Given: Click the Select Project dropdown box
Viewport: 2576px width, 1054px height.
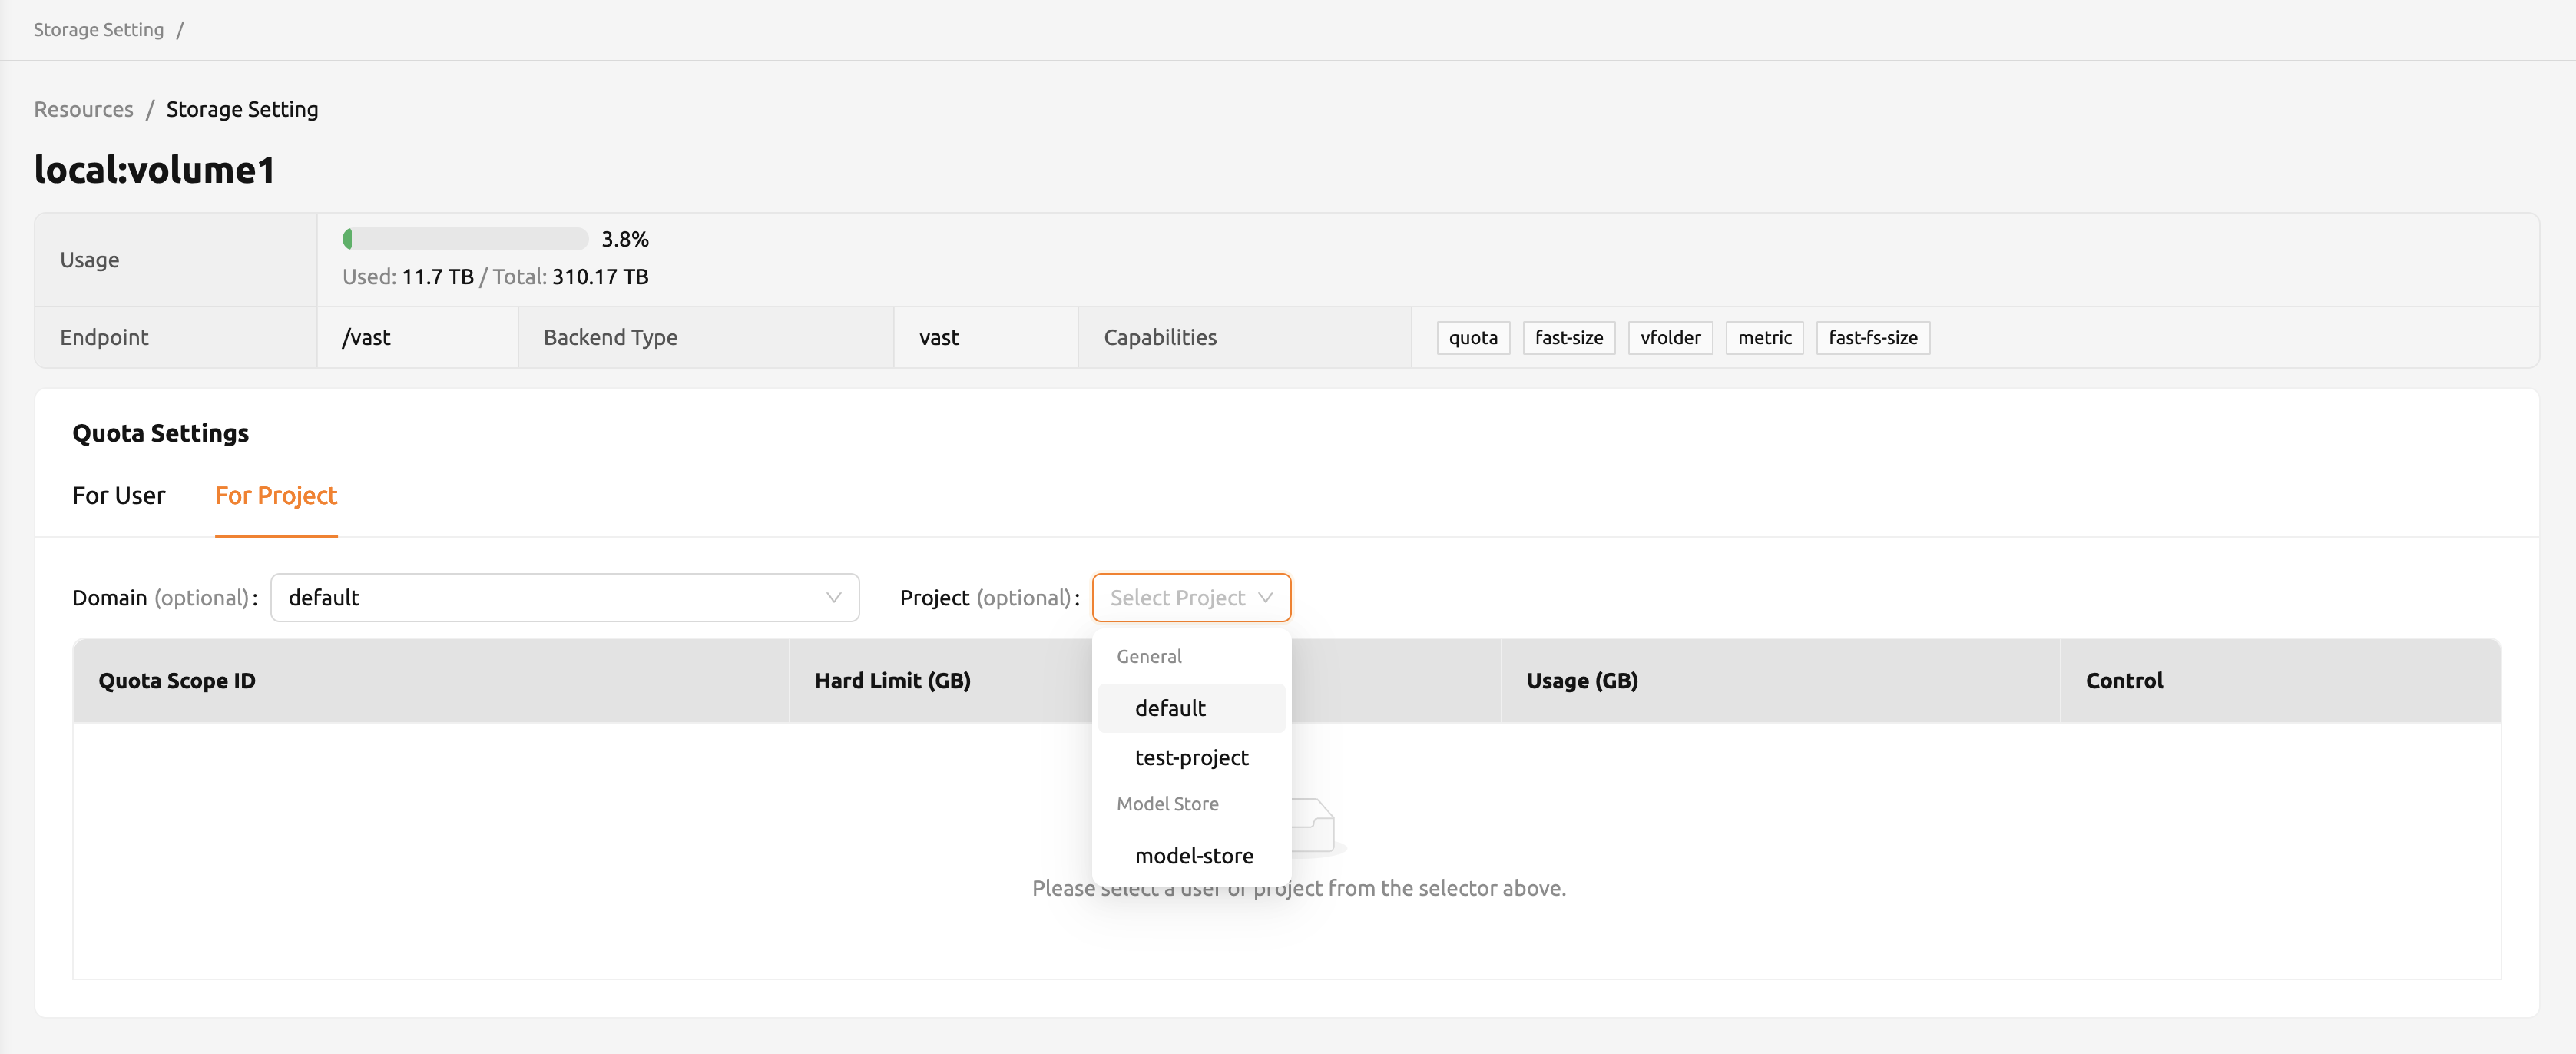Looking at the screenshot, I should click(1191, 597).
